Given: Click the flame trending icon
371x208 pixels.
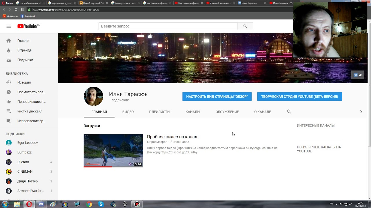Looking at the screenshot, I should click(9, 50).
